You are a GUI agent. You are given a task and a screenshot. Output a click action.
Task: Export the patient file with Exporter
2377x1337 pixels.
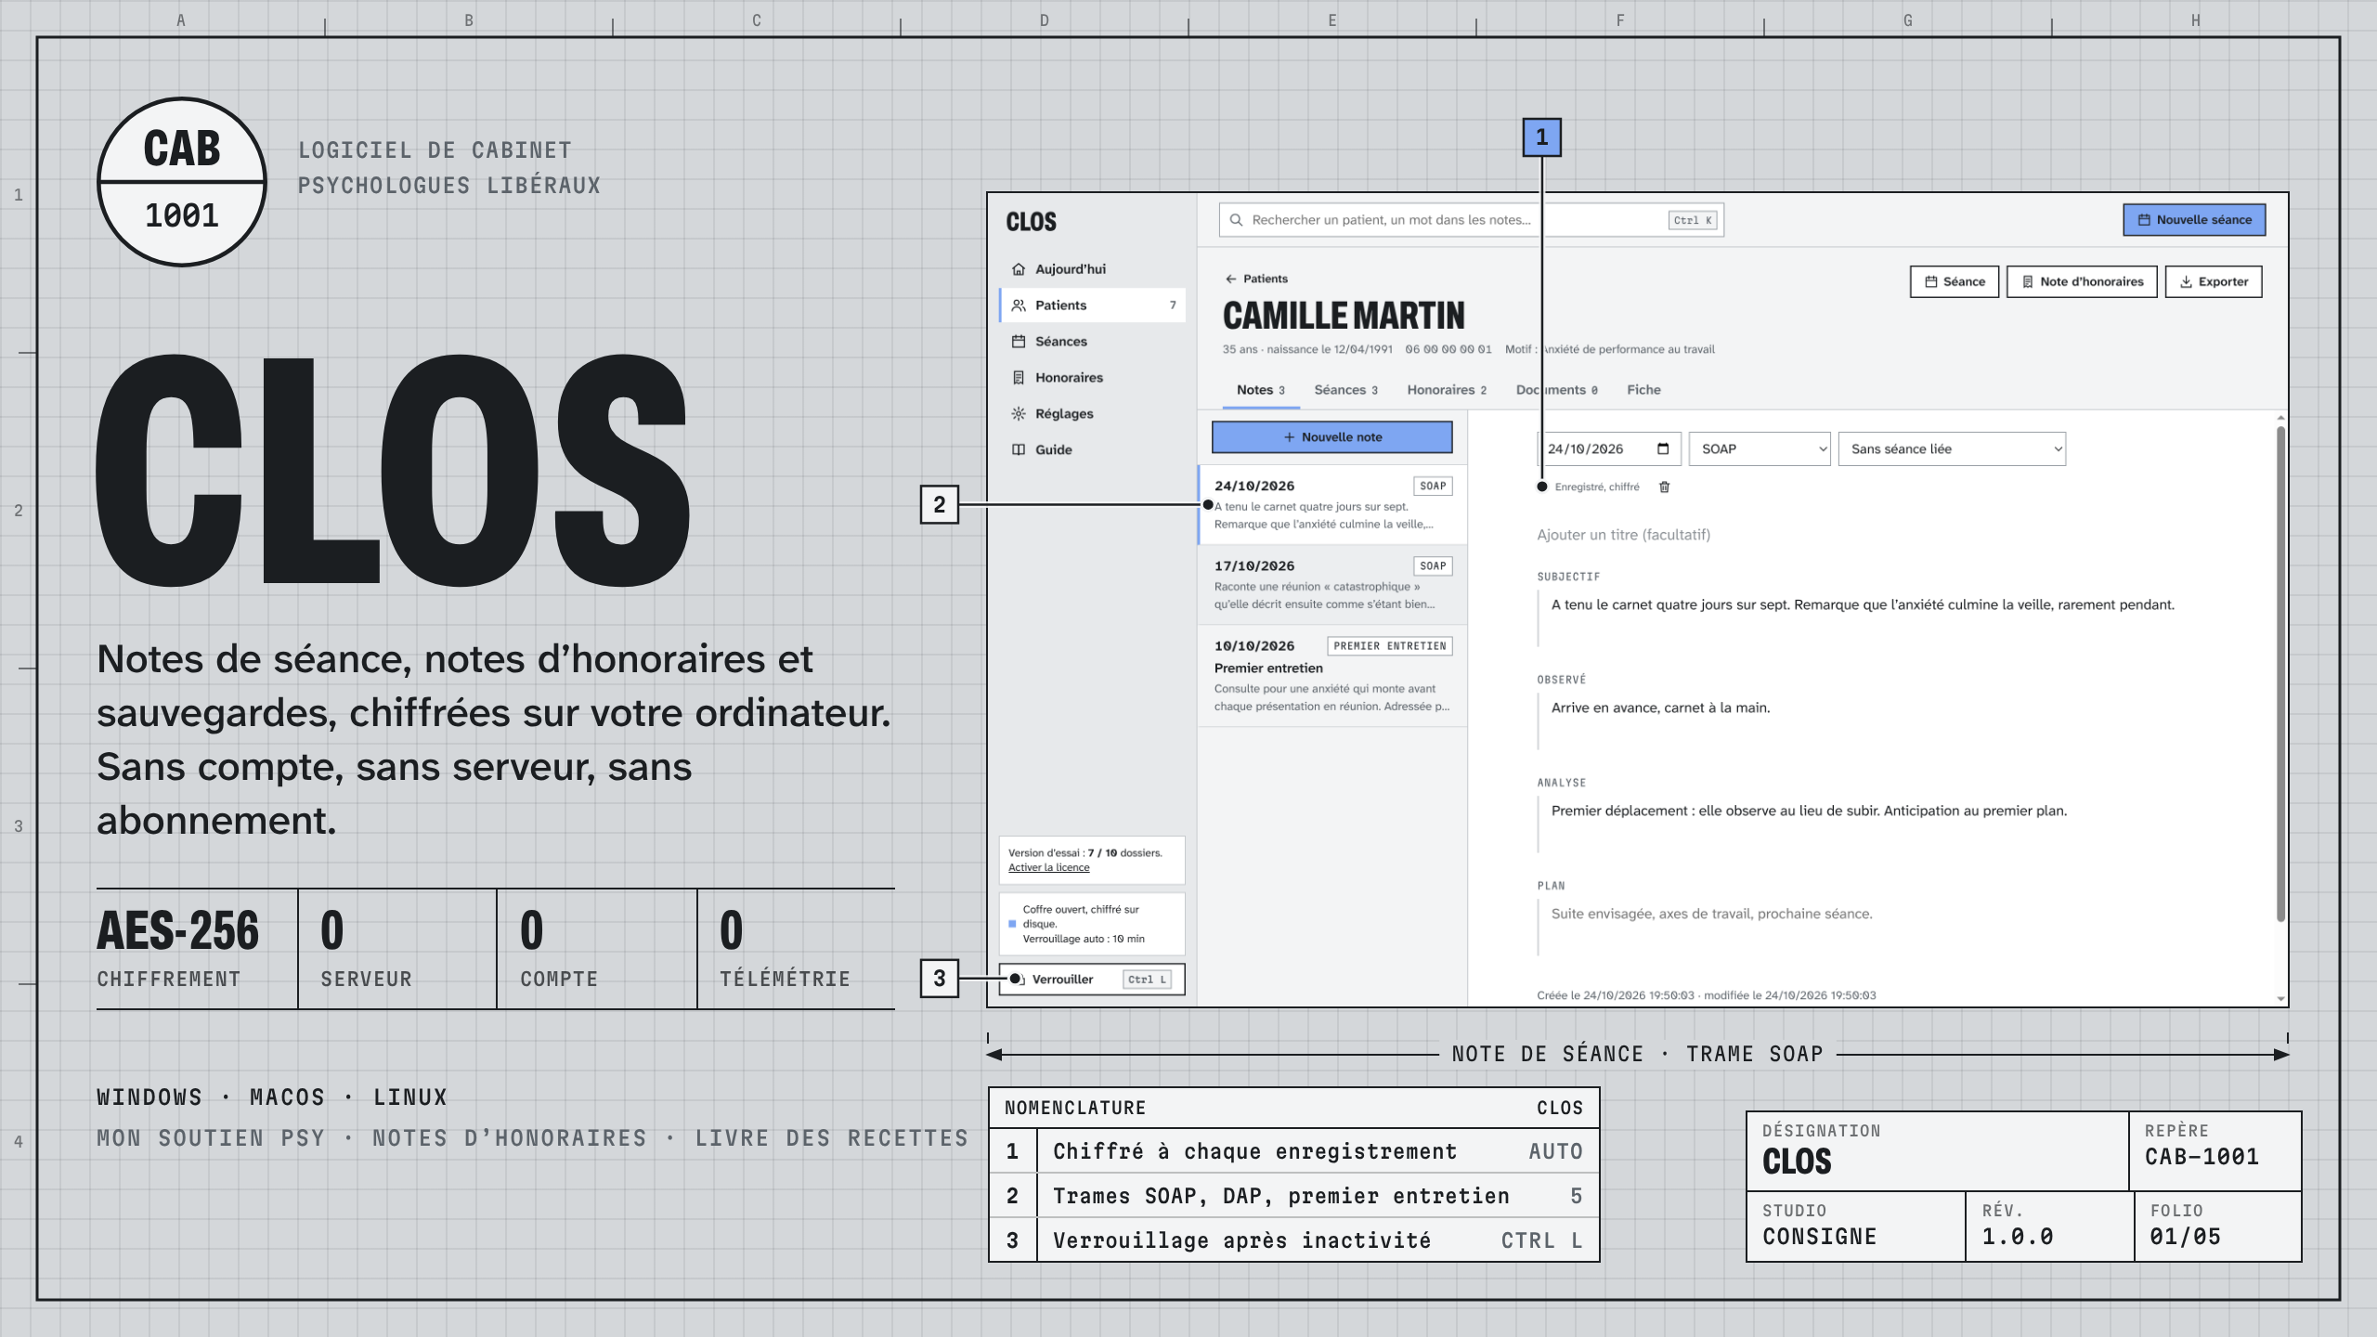click(2214, 281)
